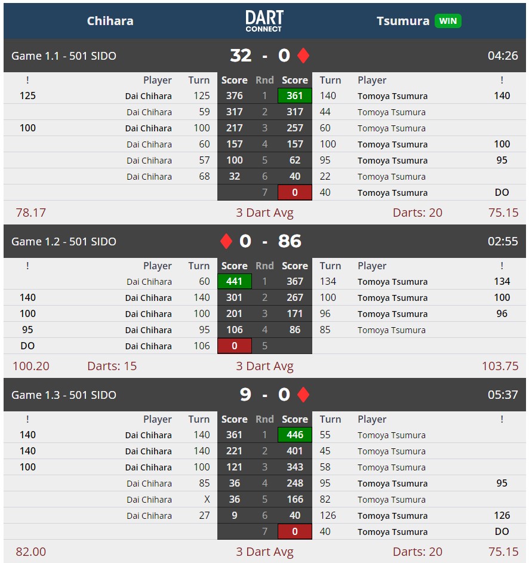This screenshot has width=529, height=563.
Task: Open Chihara's player name in the header
Action: [110, 21]
